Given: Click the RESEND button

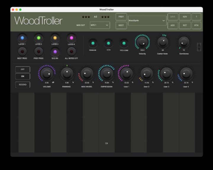Looking at the screenshot, I should (x=23, y=85).
